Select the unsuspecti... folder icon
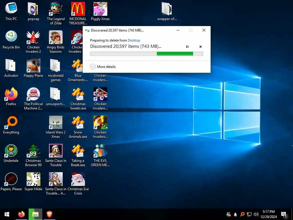 tap(56, 96)
